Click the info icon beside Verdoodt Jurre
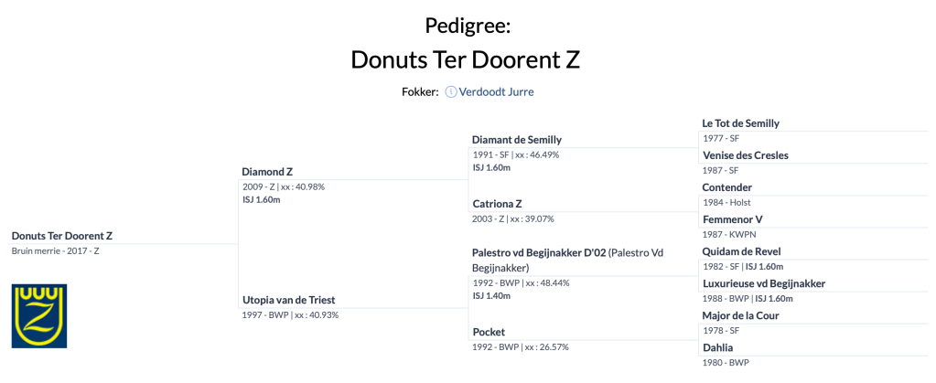This screenshot has width=936, height=383. 451,92
